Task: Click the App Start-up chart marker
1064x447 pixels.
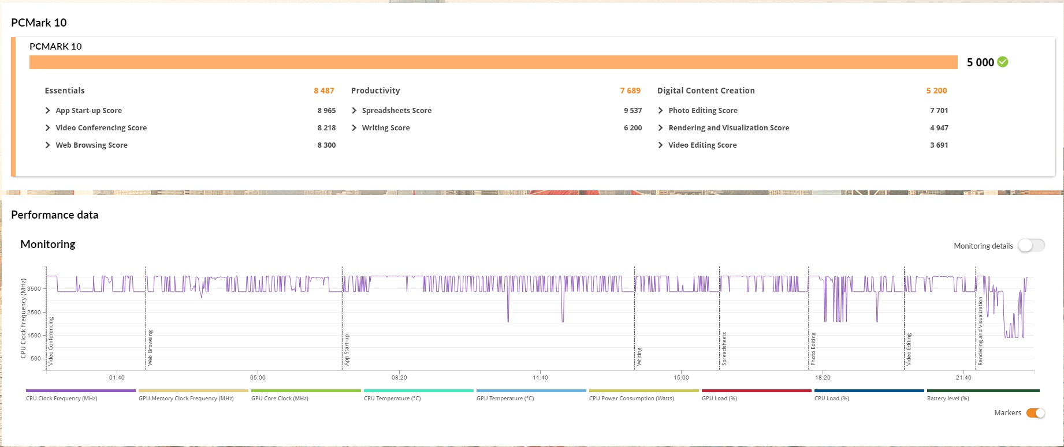Action: point(347,350)
